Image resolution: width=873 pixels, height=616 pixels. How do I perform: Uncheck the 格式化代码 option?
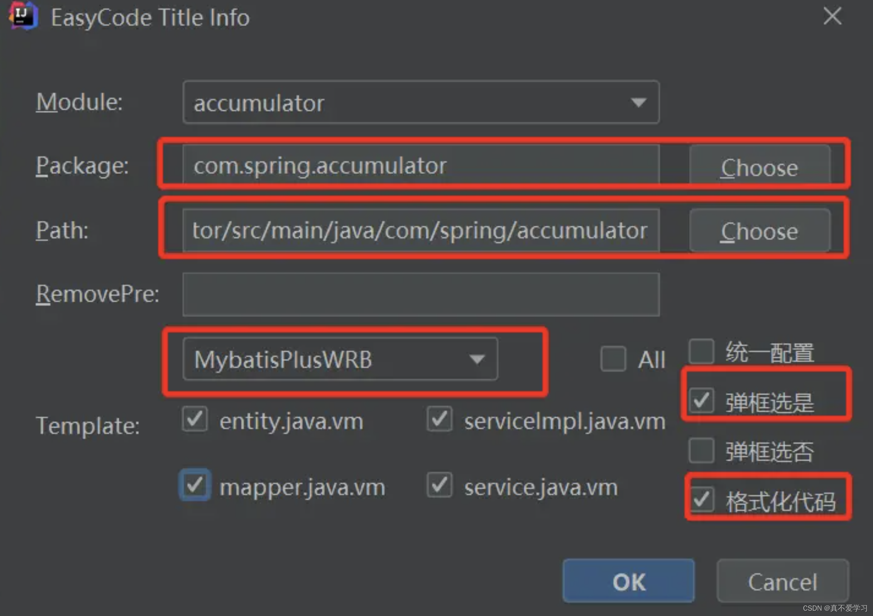(x=701, y=499)
